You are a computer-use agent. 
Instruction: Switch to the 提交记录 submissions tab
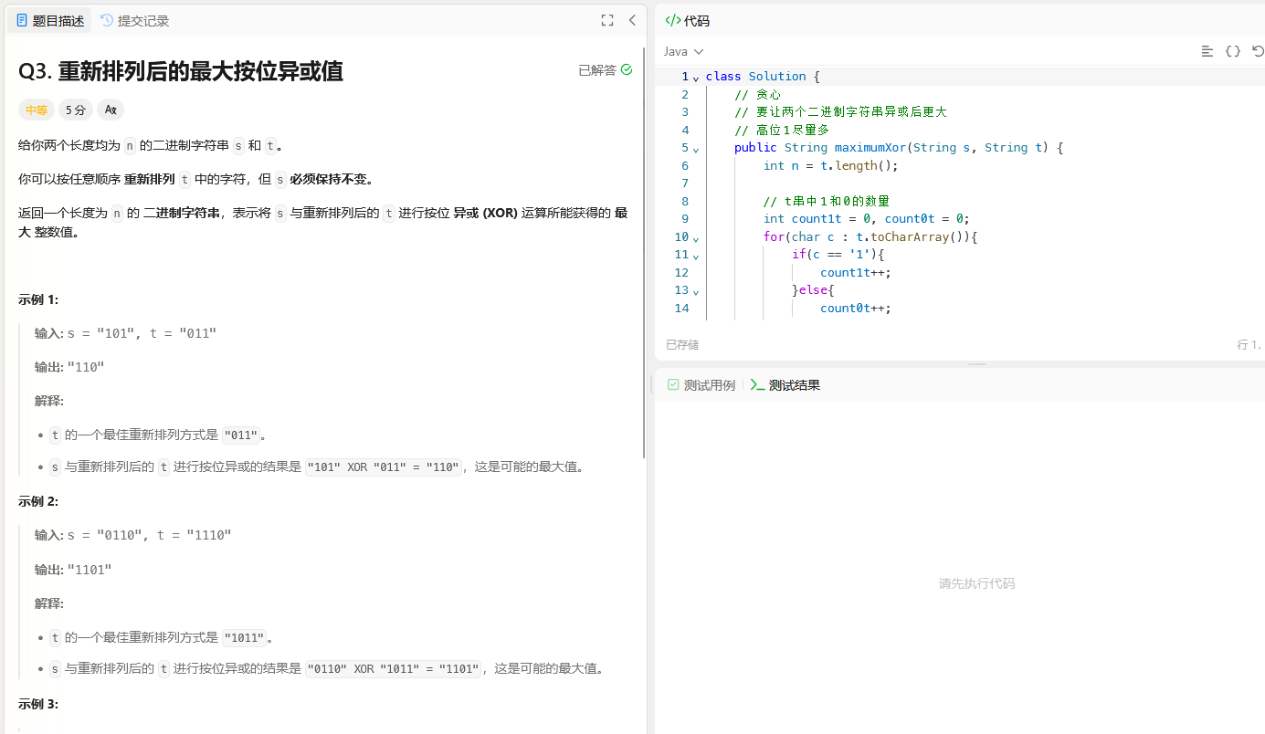tap(134, 20)
